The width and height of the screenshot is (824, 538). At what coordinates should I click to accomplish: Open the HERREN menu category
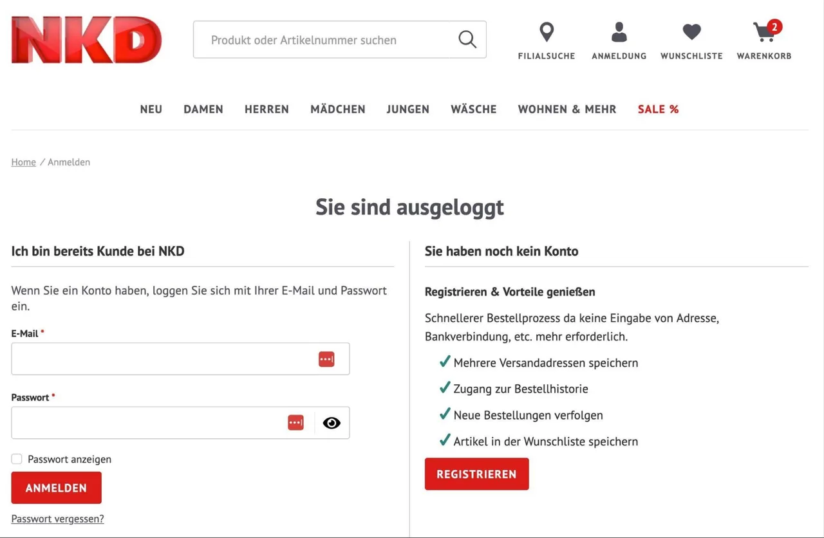(267, 109)
